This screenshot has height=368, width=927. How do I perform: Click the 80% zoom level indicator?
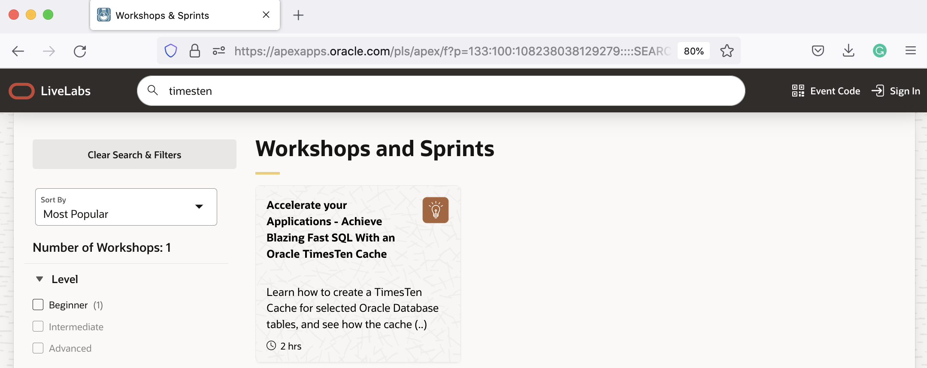point(694,51)
